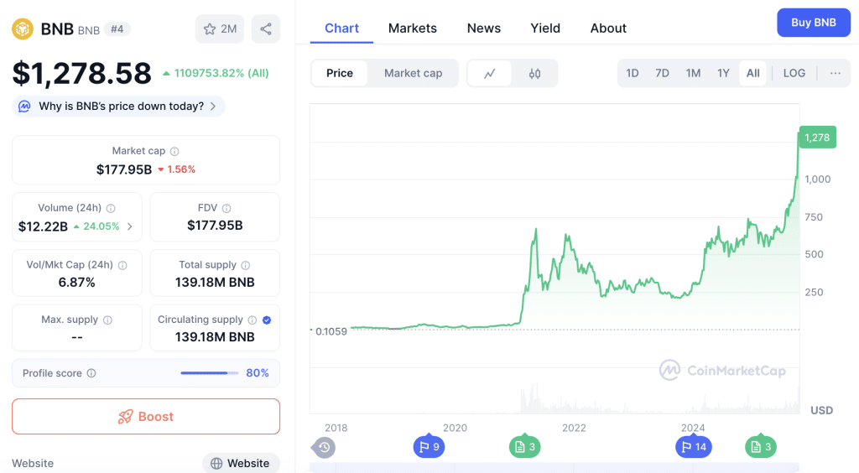Open the Markets tab
This screenshot has height=473, width=859.
(412, 29)
